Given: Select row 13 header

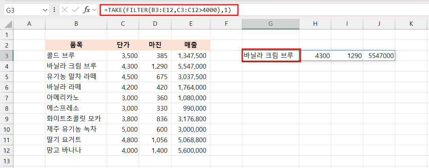Looking at the screenshot, I should 7,160.
